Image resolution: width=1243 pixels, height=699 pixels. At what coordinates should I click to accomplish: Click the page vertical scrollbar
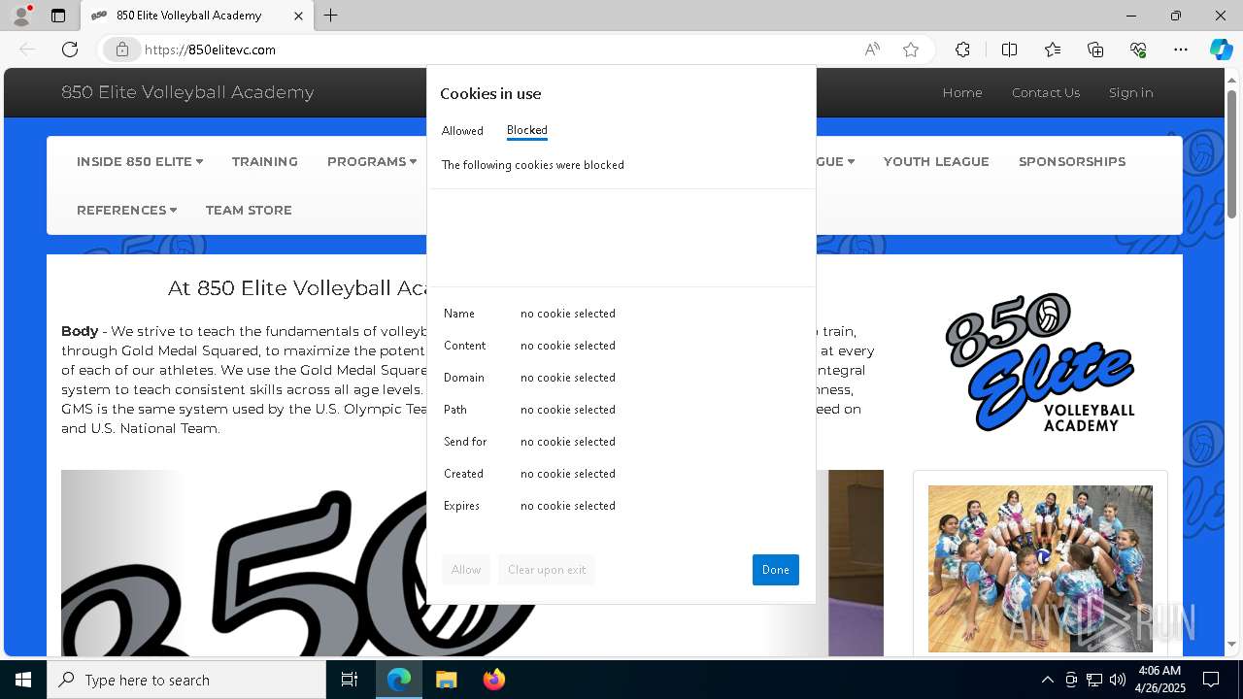tap(1232, 155)
